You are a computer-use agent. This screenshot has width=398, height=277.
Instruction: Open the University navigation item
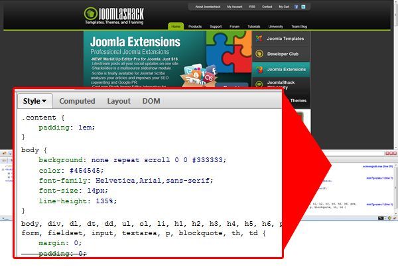point(276,27)
